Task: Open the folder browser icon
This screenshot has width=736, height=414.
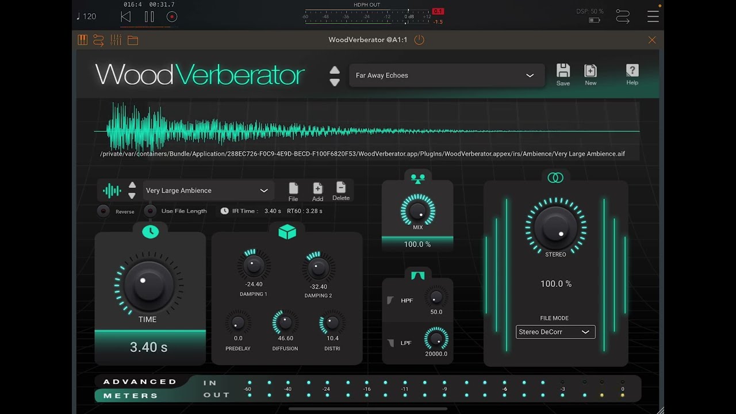Action: point(133,40)
